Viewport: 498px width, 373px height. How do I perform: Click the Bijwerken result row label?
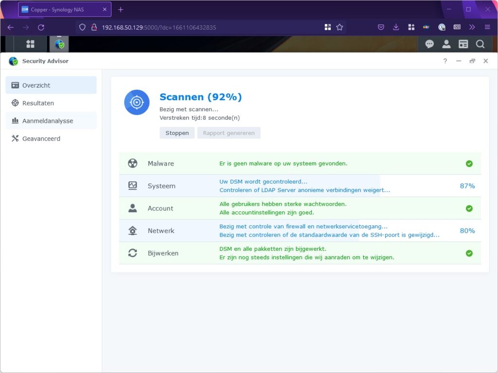(x=163, y=253)
